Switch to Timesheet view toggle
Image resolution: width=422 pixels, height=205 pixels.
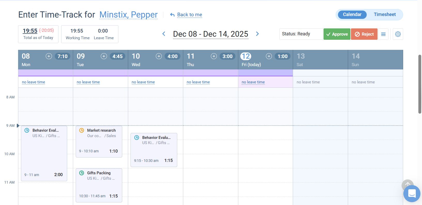(385, 15)
